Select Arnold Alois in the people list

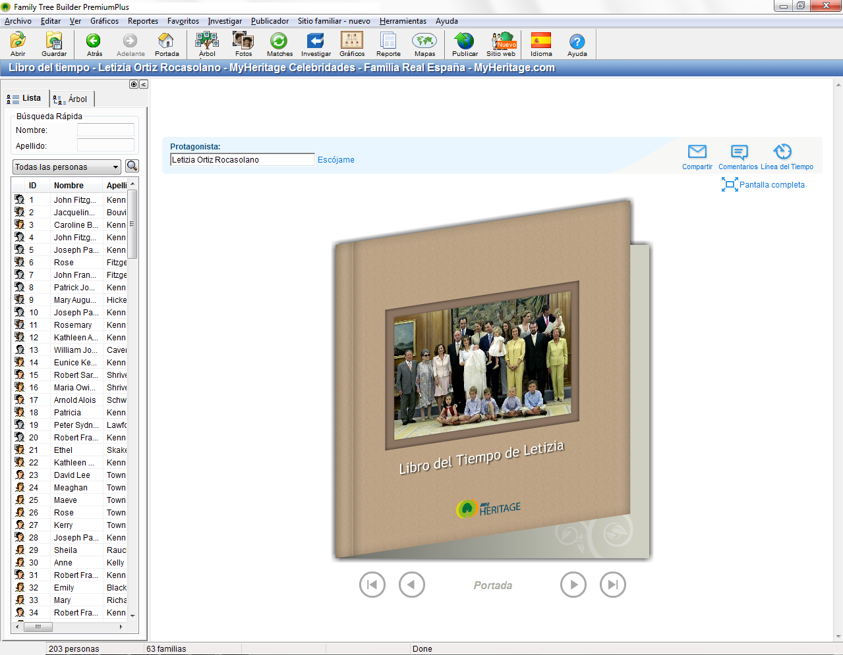coord(70,400)
